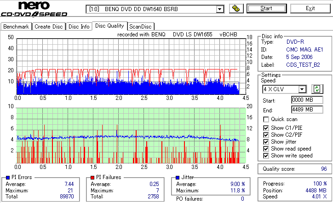Switch to the Benchmark tab
The image size is (333, 203).
coord(16,27)
